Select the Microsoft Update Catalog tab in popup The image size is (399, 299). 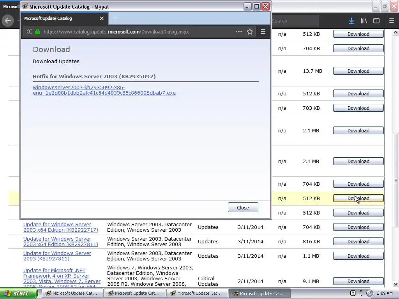click(65, 18)
